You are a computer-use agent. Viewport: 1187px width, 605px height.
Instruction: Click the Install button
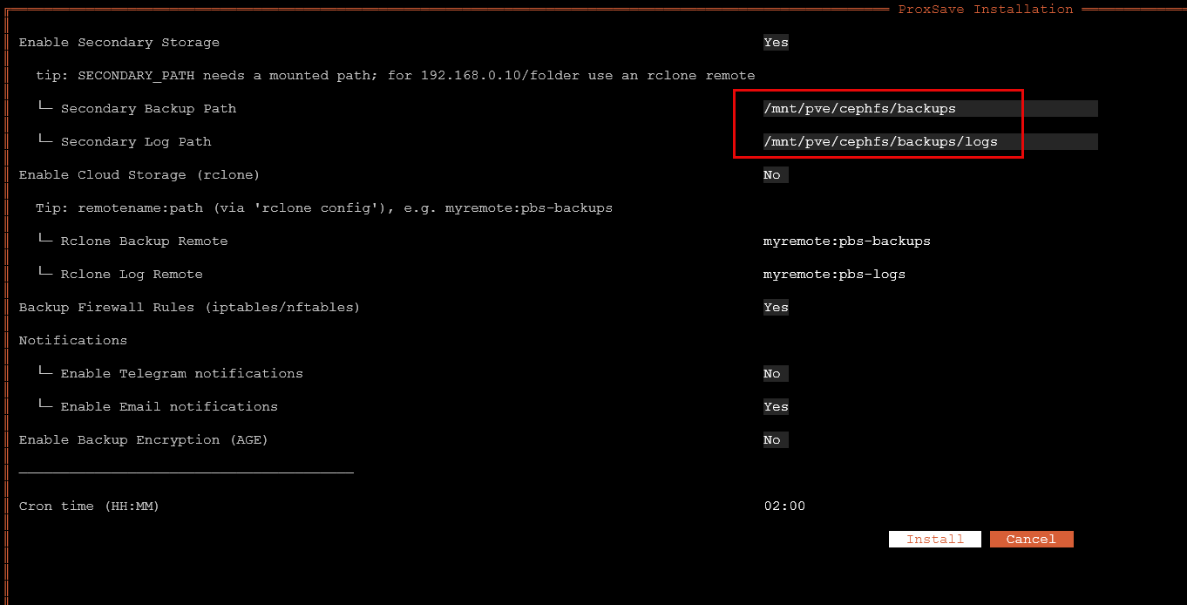pos(934,539)
